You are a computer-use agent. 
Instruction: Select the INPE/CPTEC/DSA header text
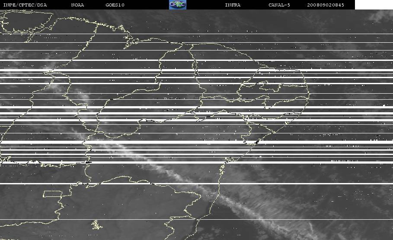(x=25, y=5)
